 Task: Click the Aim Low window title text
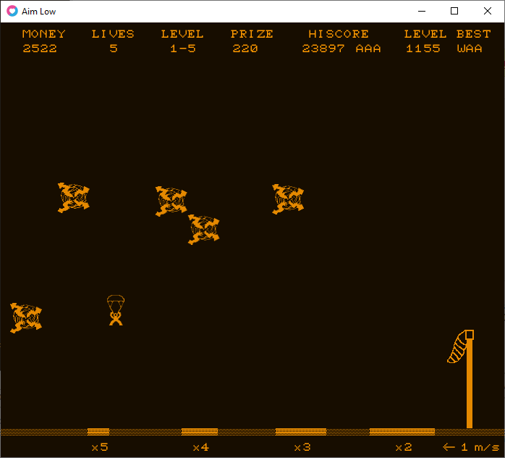tap(38, 12)
